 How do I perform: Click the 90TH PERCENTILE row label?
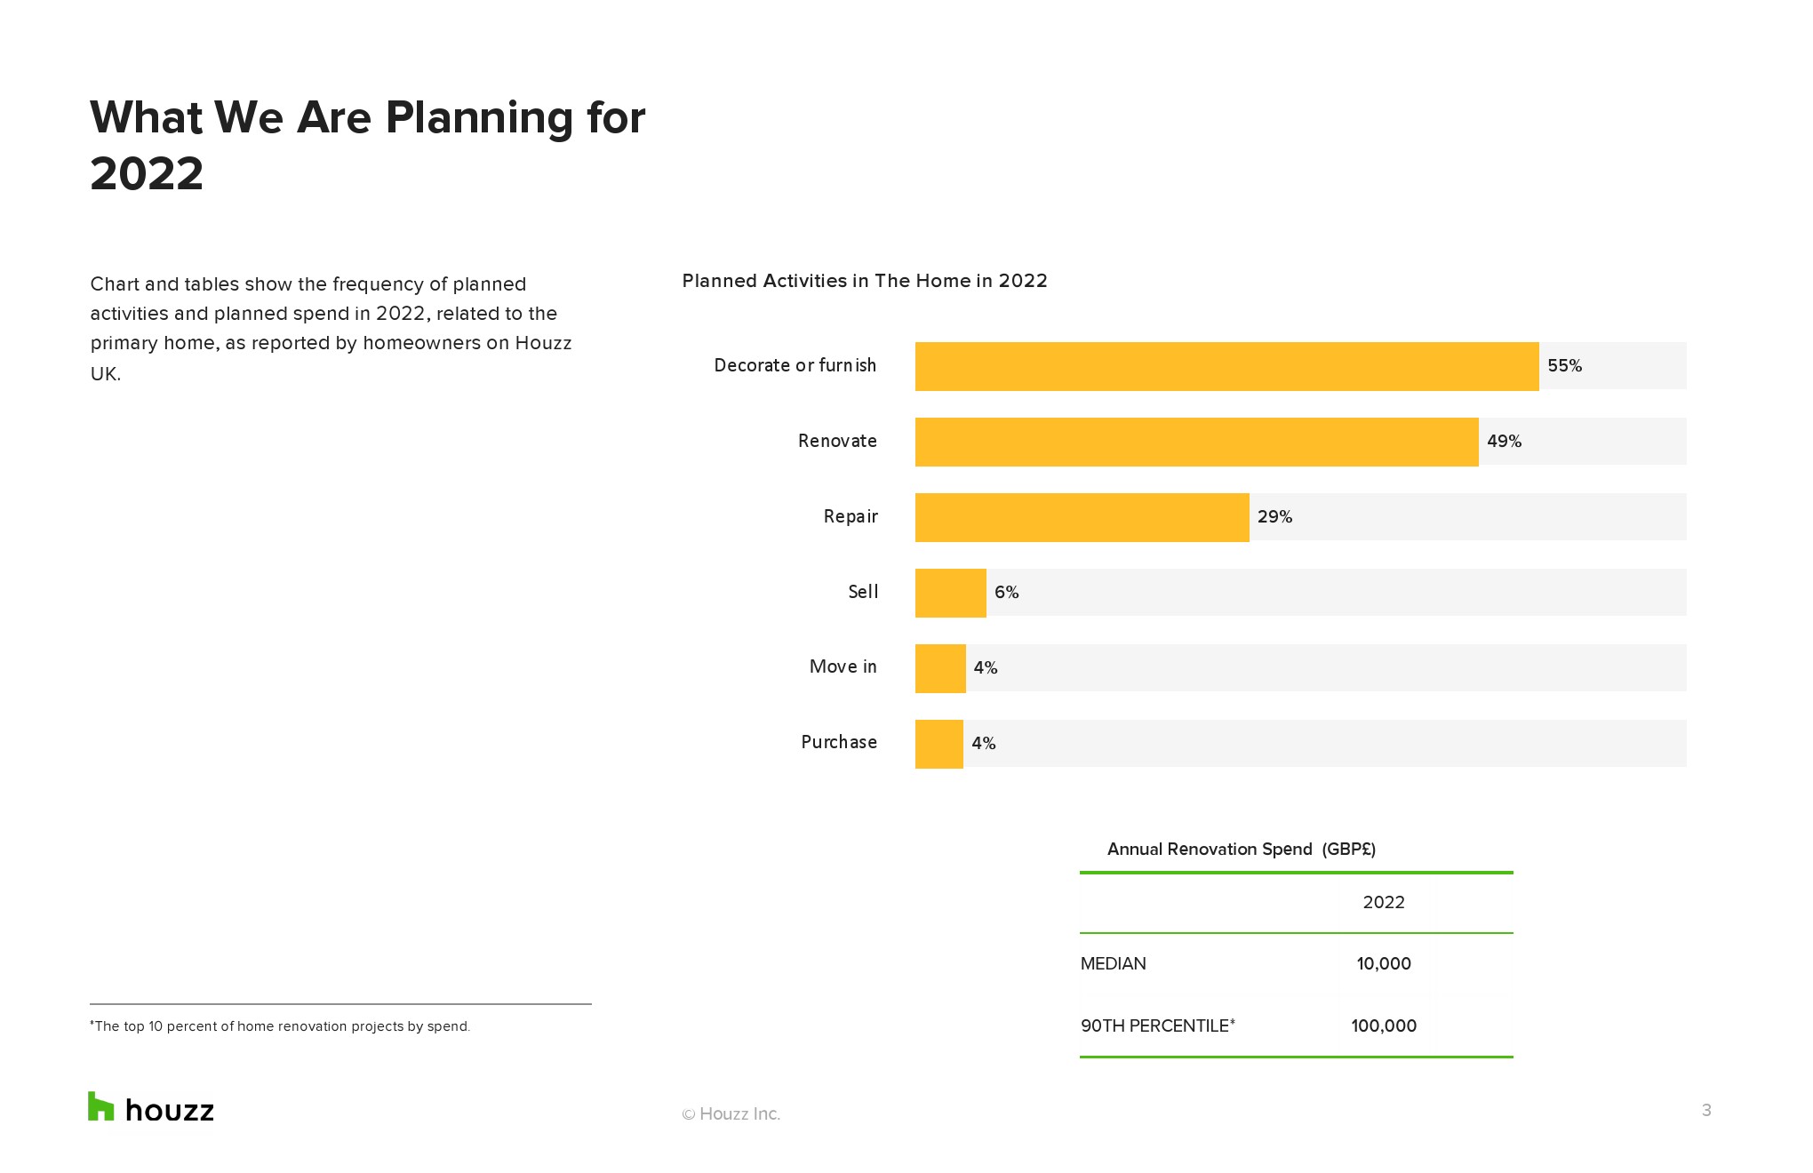[x=1157, y=1026]
